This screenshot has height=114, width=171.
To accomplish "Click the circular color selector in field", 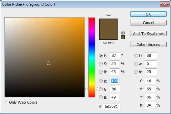I will pos(49,63).
